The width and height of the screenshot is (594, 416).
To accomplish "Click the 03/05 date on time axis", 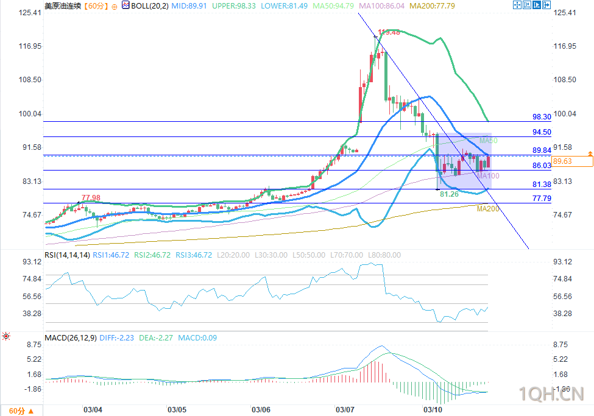I will point(177,409).
